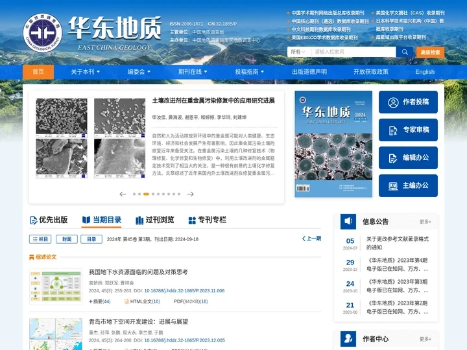467x350 pixels.
Task: Expand 摘要 plus icon of groundwater article
Action: pyautogui.click(x=91, y=301)
